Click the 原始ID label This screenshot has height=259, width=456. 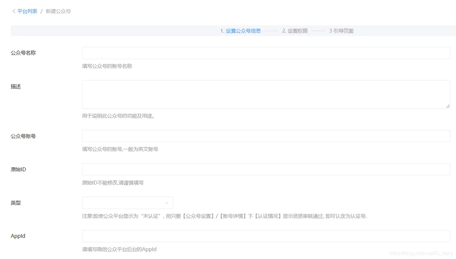[x=18, y=169]
